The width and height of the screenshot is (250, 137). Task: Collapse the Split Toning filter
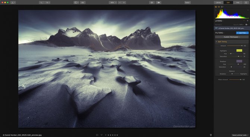tap(216, 42)
